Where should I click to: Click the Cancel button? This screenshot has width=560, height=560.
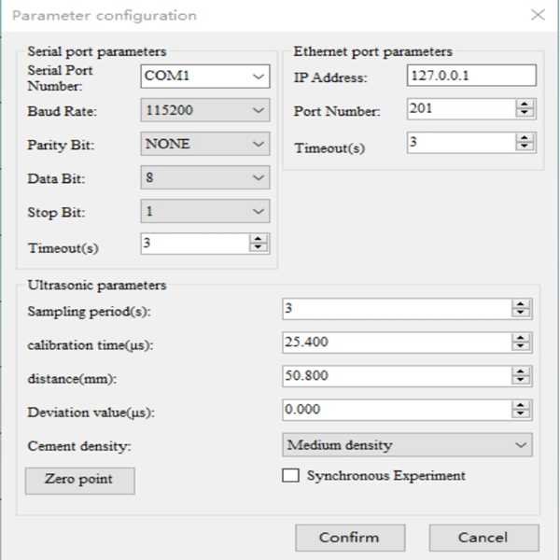click(483, 538)
